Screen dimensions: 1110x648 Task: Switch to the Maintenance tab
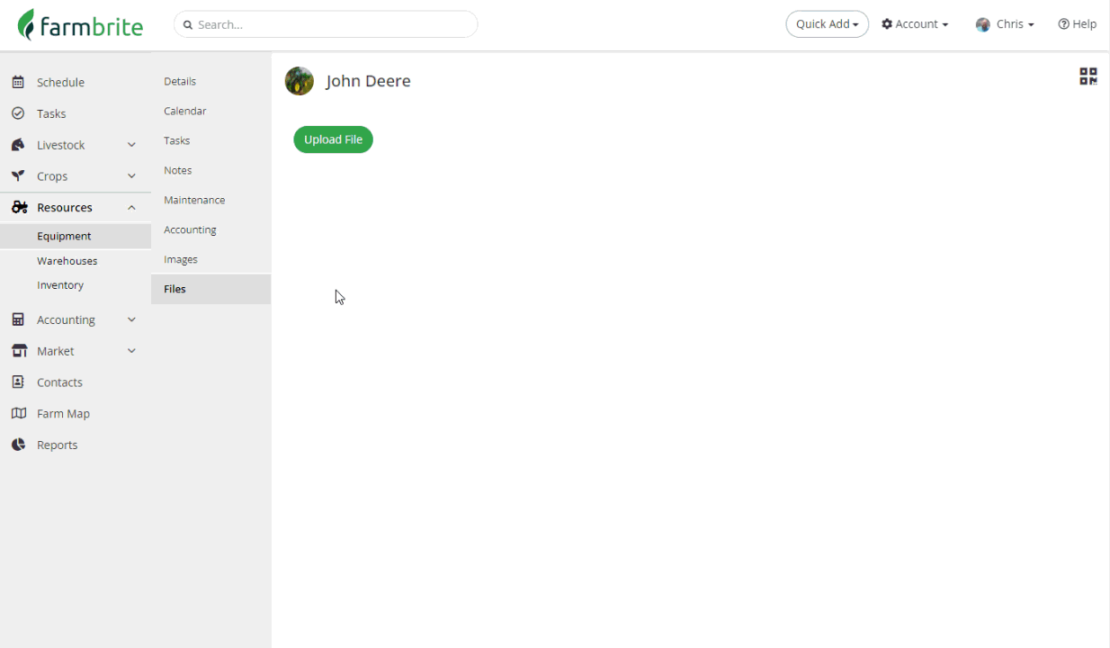[x=194, y=200]
